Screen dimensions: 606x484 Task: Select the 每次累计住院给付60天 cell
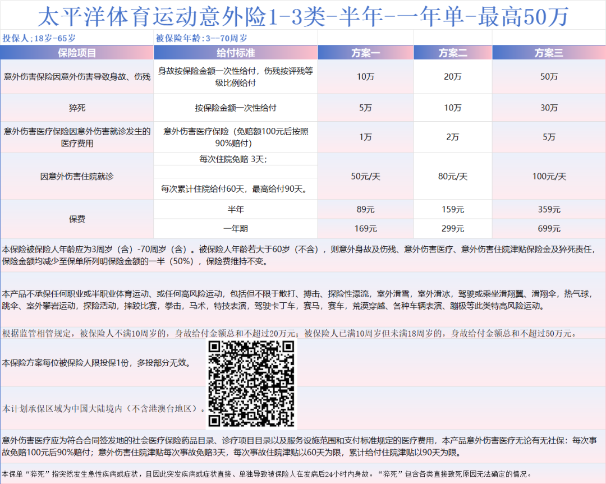click(x=235, y=188)
